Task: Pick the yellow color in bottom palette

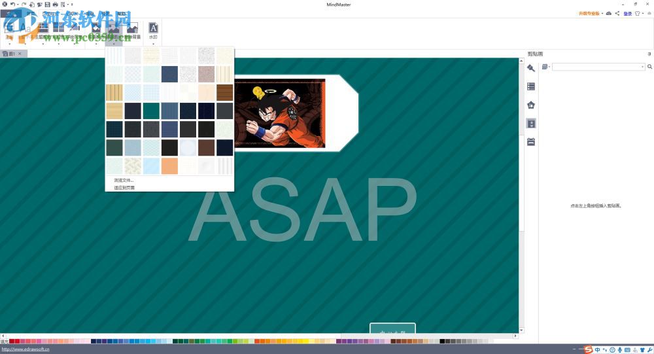Action: [x=306, y=342]
